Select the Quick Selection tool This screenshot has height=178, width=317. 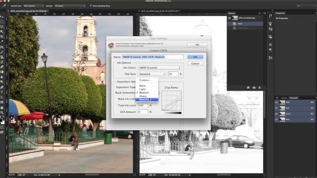2,32
